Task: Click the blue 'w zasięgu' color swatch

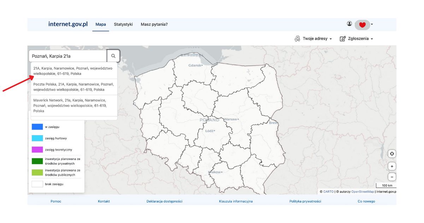Action: point(37,127)
